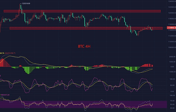Click the 30.00 RSI axis label

tap(172, 108)
